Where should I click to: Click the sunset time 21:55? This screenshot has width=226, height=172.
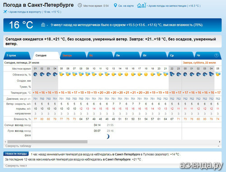pos(110,125)
